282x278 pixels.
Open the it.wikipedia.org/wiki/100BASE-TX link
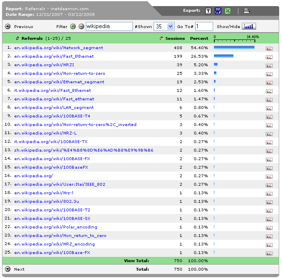(51, 142)
